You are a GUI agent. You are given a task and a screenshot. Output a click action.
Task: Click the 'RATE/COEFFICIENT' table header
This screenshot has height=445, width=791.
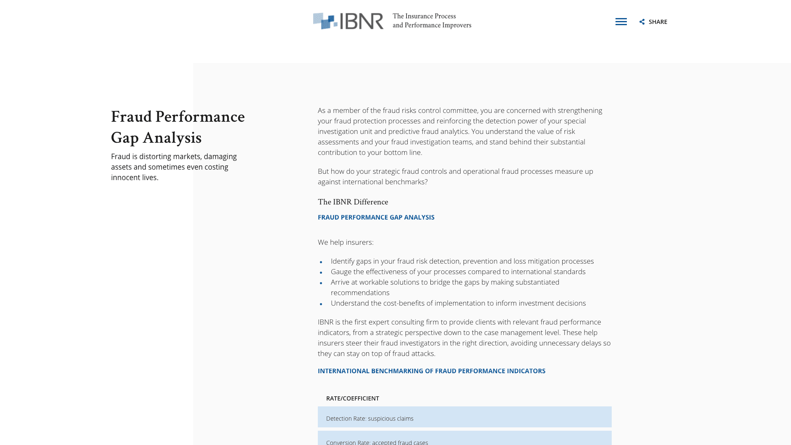coord(353,398)
